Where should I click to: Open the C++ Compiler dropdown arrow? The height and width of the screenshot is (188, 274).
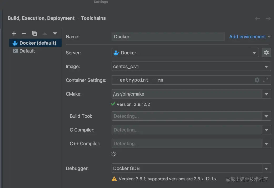pos(266,143)
